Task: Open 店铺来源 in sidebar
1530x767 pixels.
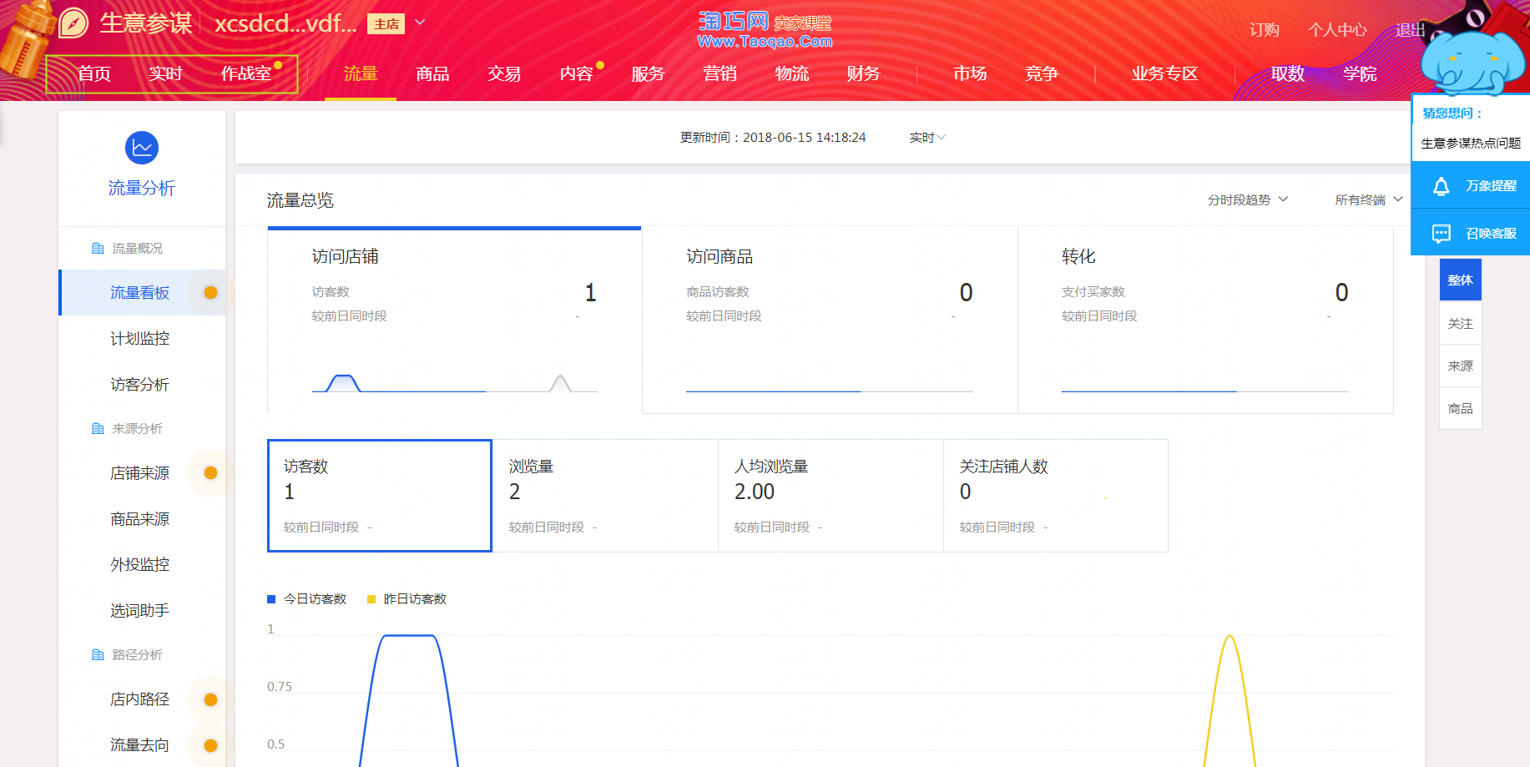Action: coord(140,473)
